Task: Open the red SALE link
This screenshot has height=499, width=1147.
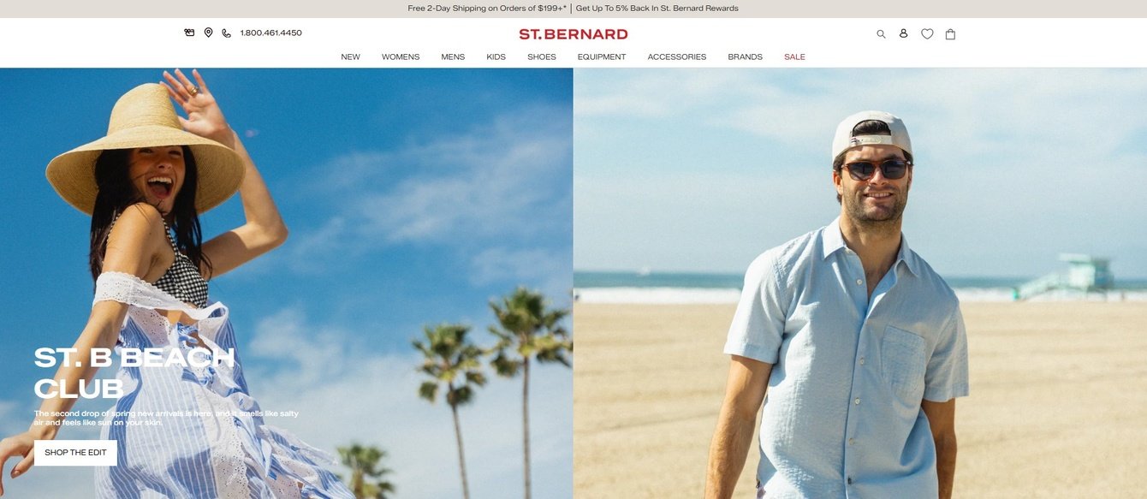Action: [x=794, y=57]
